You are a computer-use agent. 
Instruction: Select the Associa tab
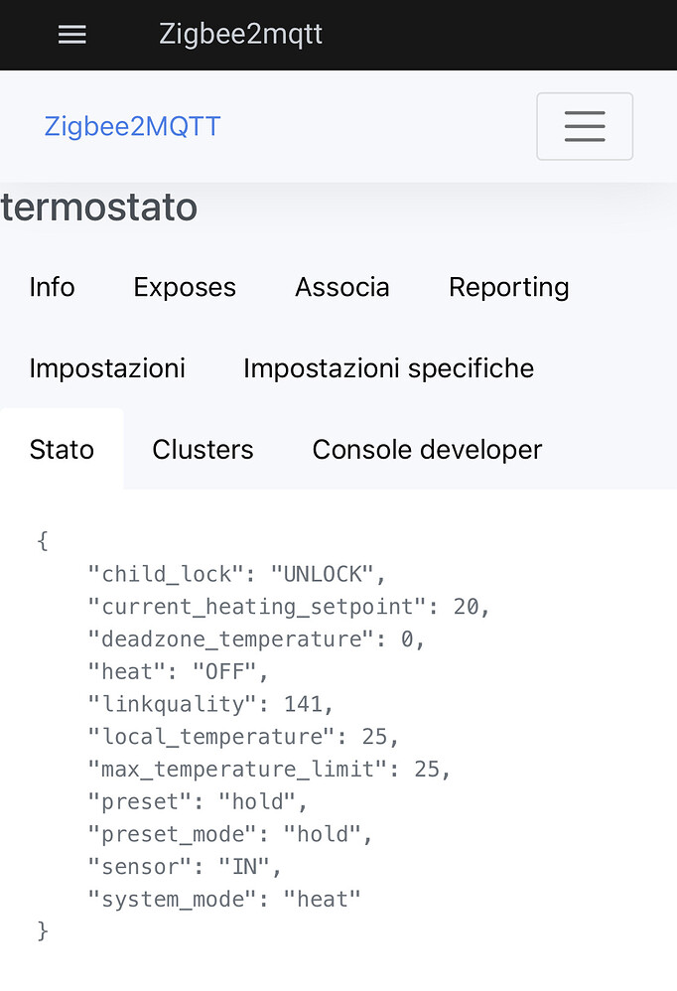point(342,287)
